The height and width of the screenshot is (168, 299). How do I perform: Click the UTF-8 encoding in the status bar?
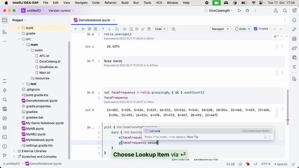coord(266,164)
